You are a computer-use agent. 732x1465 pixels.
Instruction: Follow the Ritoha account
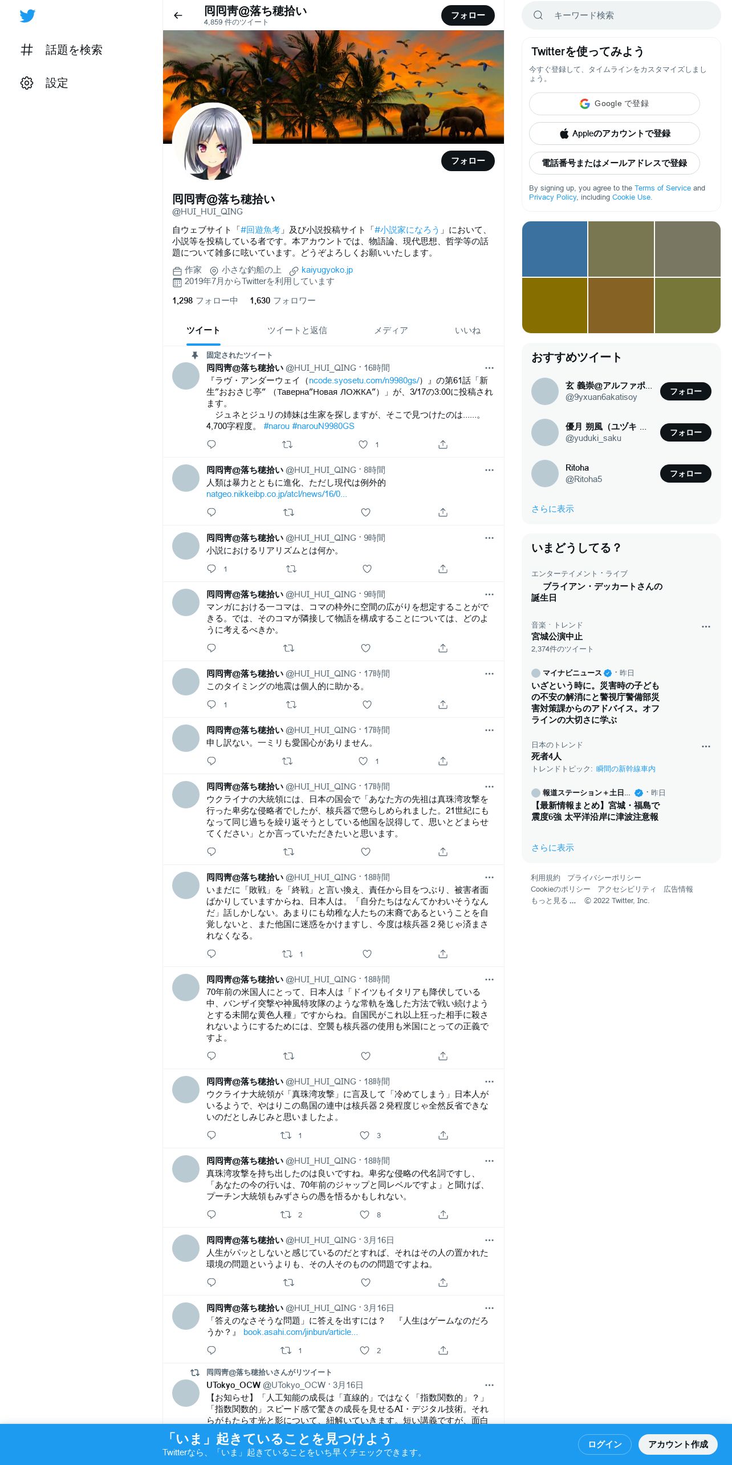686,474
